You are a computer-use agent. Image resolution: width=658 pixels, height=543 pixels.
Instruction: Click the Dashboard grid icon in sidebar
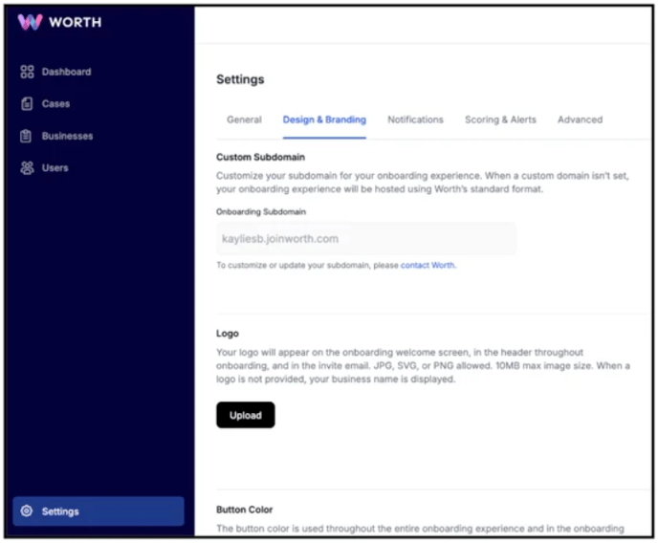click(27, 72)
